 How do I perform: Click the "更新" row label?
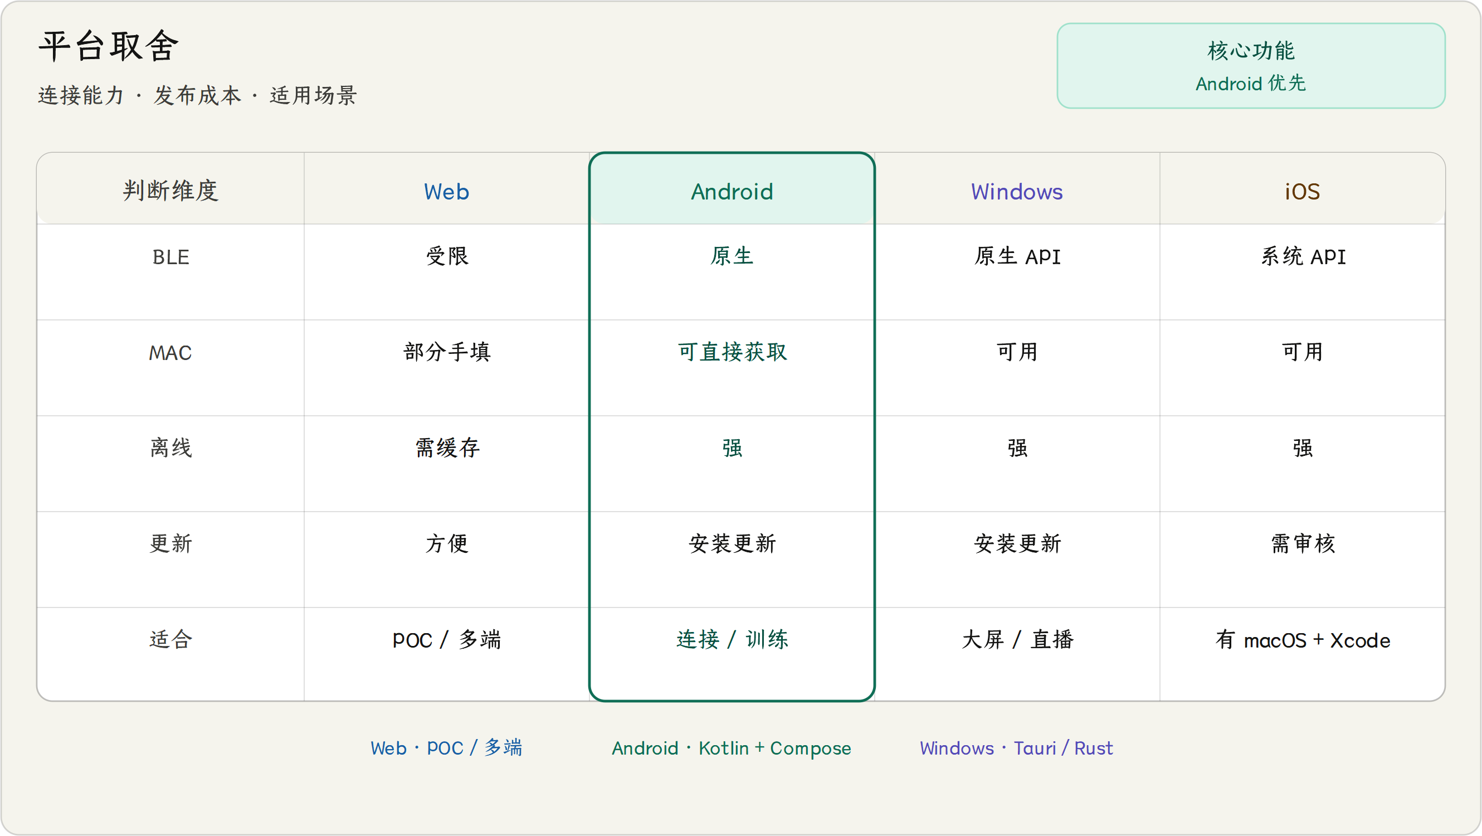click(171, 544)
